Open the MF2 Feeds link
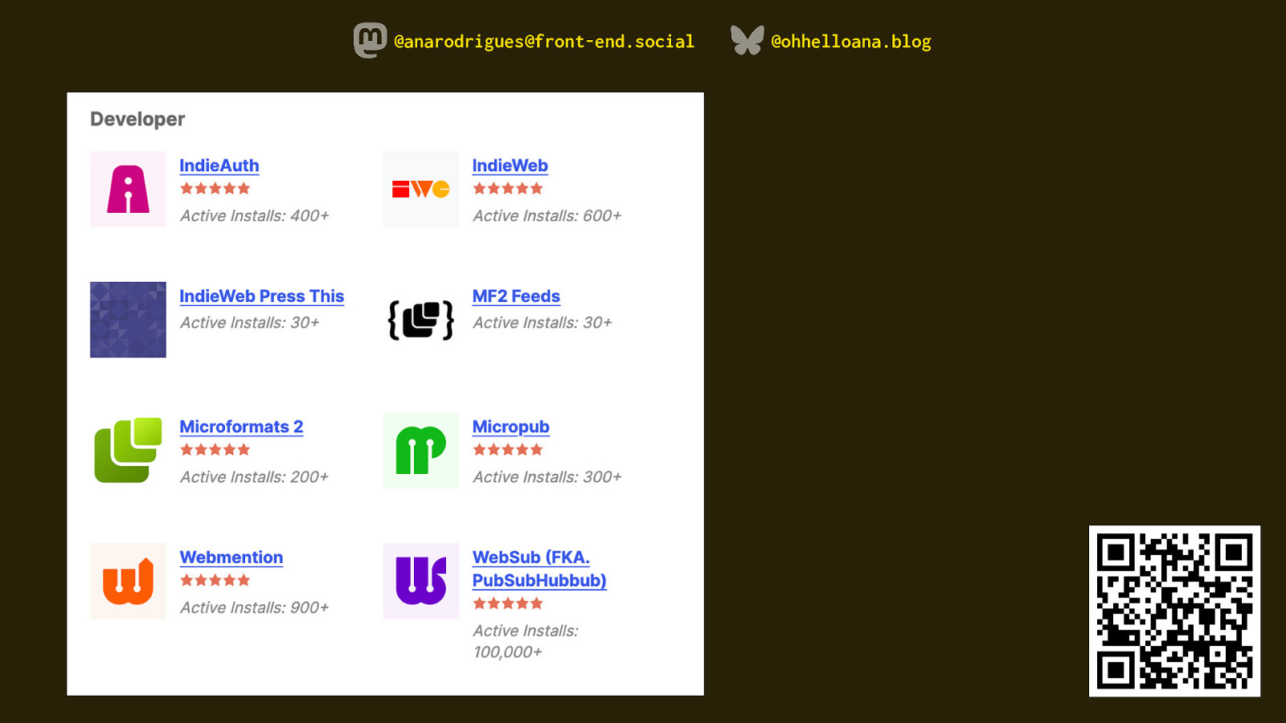This screenshot has height=723, width=1286. pos(516,296)
